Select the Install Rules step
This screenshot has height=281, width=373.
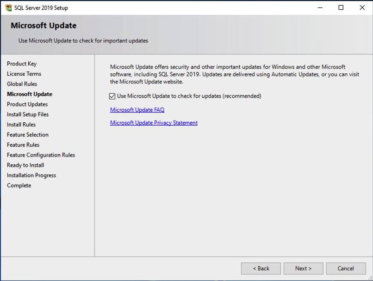(x=21, y=124)
